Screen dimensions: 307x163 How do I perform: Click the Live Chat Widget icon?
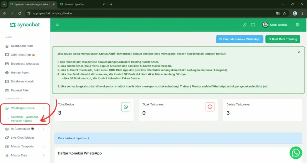[x=7, y=138]
